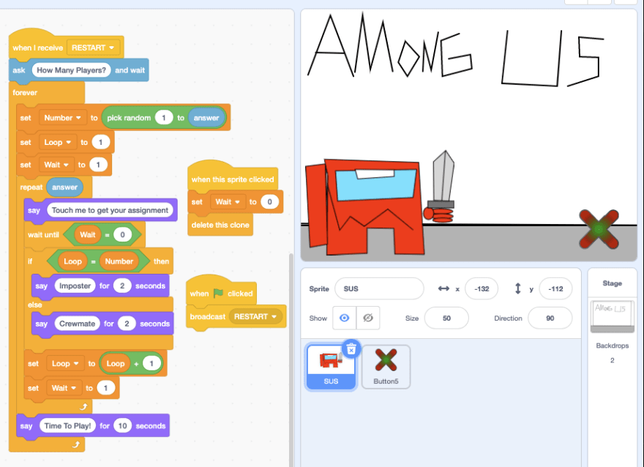Click the 'How Many Players?' text in the ask block
The image size is (644, 467).
72,70
